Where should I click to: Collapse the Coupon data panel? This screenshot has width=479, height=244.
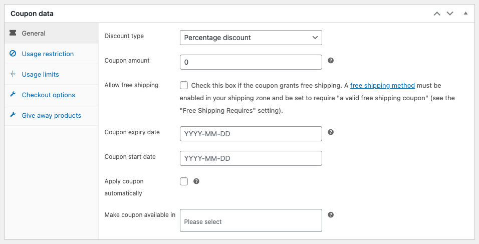[x=465, y=13]
